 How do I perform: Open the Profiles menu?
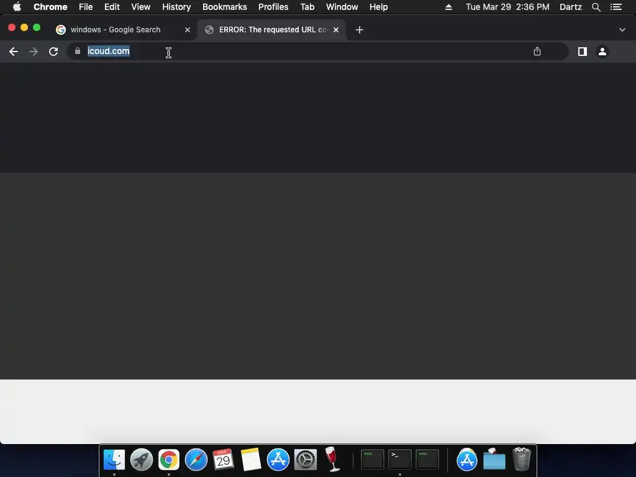pos(273,7)
